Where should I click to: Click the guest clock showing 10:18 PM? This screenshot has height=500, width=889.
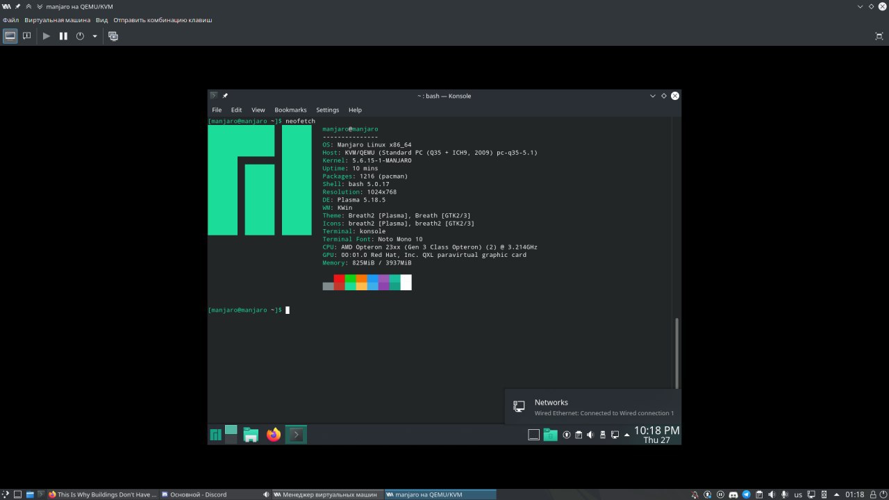[656, 435]
